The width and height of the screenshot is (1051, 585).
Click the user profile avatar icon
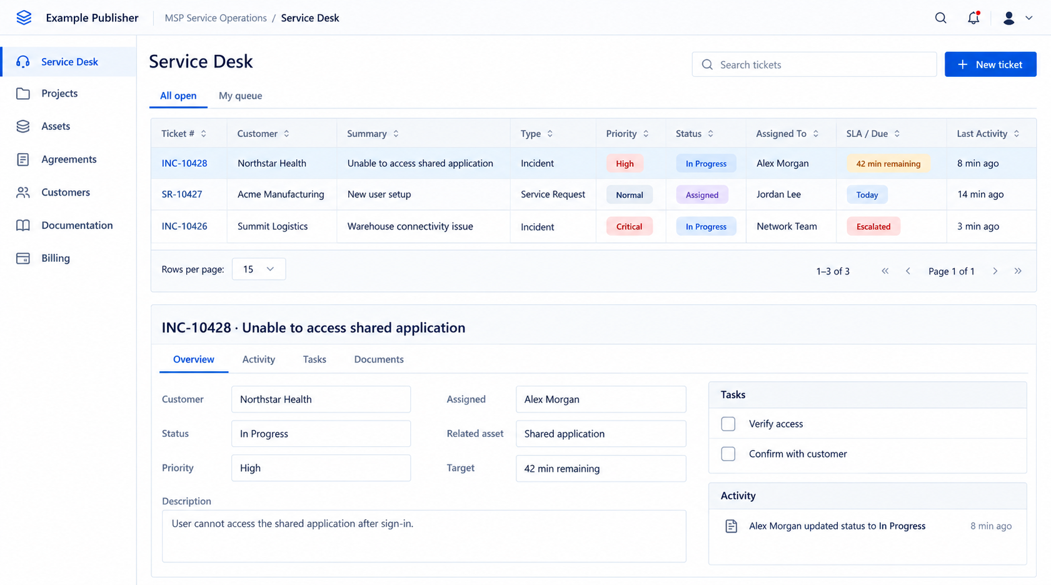coord(1008,18)
